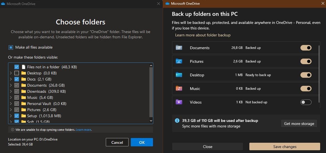
Task: Turn off Music backup toggle
Action: (x=306, y=89)
